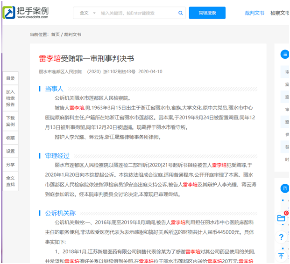The image size is (290, 264).
Task: Click 全文查找 in the left sidebar
Action: pos(10,181)
